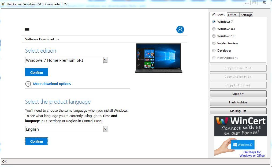Open the hamburger menu icon

[27, 30]
